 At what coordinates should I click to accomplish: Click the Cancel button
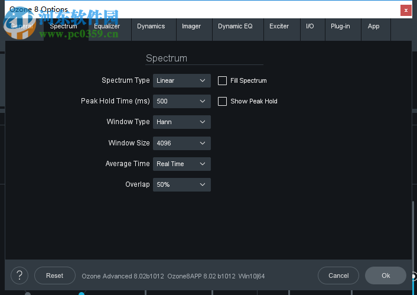coord(338,275)
